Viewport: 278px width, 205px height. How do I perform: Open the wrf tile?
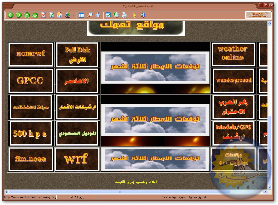pyautogui.click(x=77, y=159)
